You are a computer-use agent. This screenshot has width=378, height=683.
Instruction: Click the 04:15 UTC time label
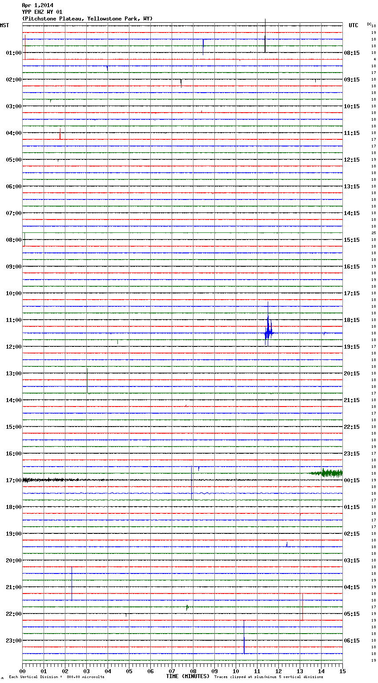(352, 587)
